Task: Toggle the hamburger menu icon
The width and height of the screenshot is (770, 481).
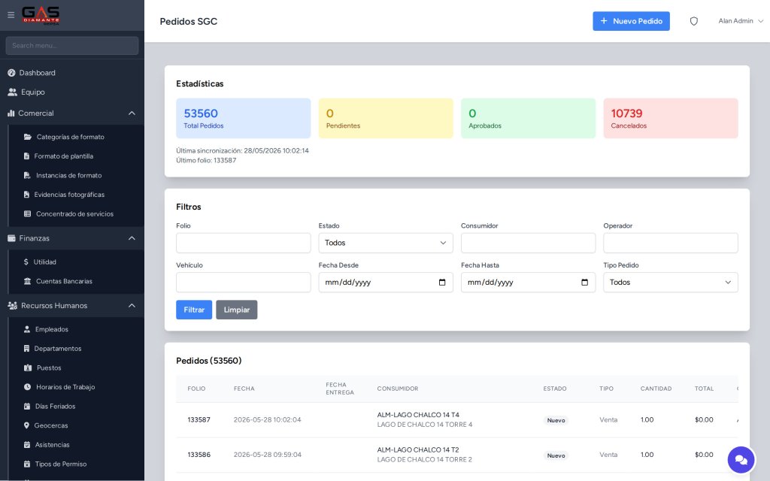Action: pyautogui.click(x=11, y=15)
